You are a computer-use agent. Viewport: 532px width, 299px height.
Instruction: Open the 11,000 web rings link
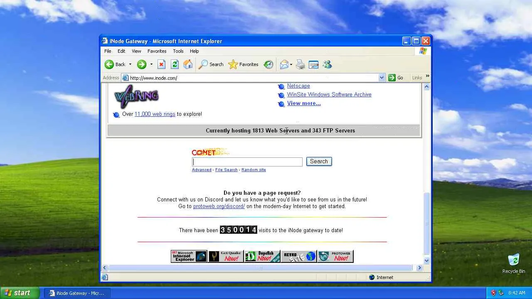tap(155, 114)
